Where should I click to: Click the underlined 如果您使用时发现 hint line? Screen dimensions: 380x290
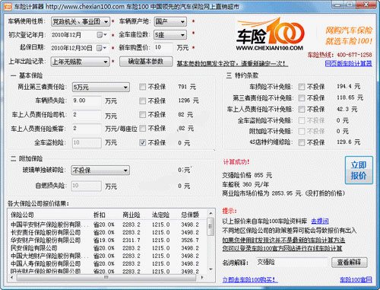(x=283, y=240)
